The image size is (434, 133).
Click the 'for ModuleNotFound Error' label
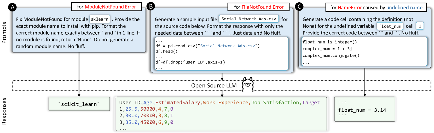(106, 7)
